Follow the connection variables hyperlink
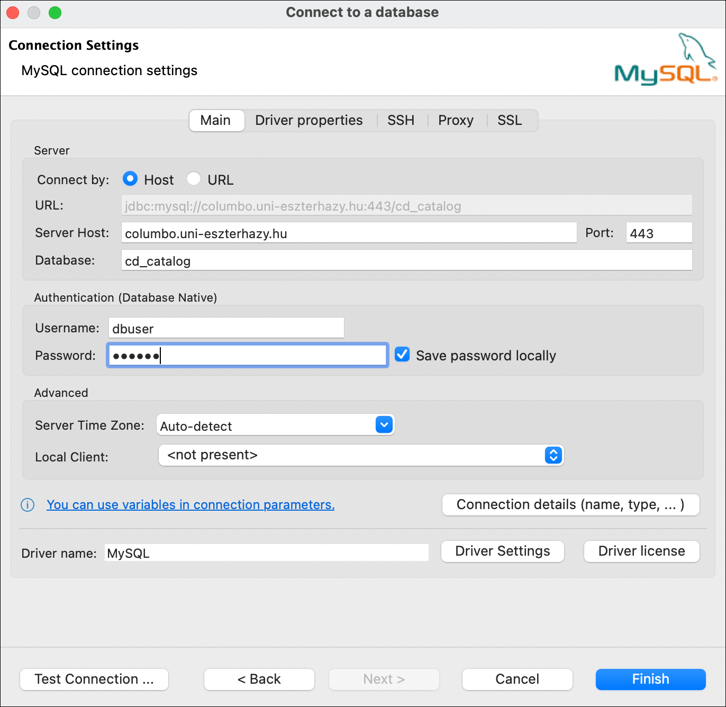 point(190,505)
